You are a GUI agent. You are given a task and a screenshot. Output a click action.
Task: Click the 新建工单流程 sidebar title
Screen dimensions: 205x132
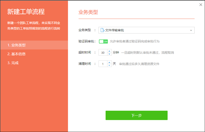click(x=26, y=12)
